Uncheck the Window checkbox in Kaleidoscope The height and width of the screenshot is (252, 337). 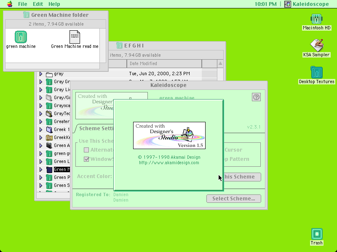pyautogui.click(x=86, y=159)
